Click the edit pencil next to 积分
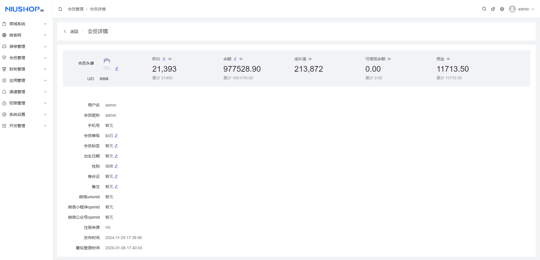Image resolution: width=540 pixels, height=260 pixels. [x=164, y=59]
